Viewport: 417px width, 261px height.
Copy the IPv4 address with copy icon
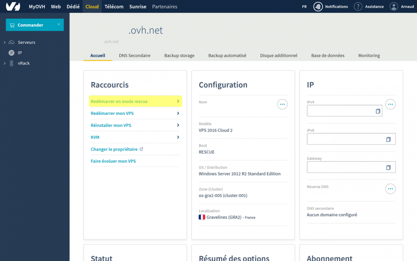378,111
